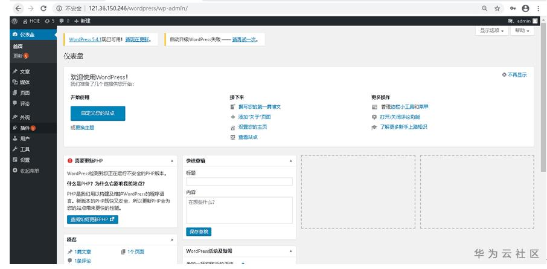Click the 边栏小工具 link

[x=402, y=107]
